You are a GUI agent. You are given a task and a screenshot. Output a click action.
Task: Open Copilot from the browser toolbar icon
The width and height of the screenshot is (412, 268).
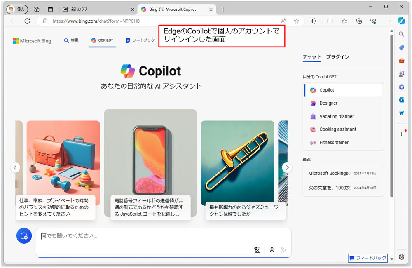click(x=401, y=21)
